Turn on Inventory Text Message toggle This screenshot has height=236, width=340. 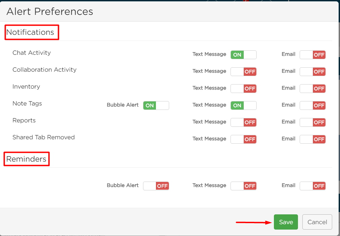coord(243,89)
